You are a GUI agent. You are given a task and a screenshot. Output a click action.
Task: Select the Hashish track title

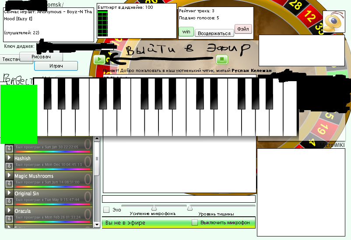(x=22, y=158)
